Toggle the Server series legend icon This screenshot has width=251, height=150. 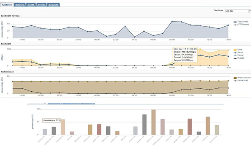tap(235, 52)
